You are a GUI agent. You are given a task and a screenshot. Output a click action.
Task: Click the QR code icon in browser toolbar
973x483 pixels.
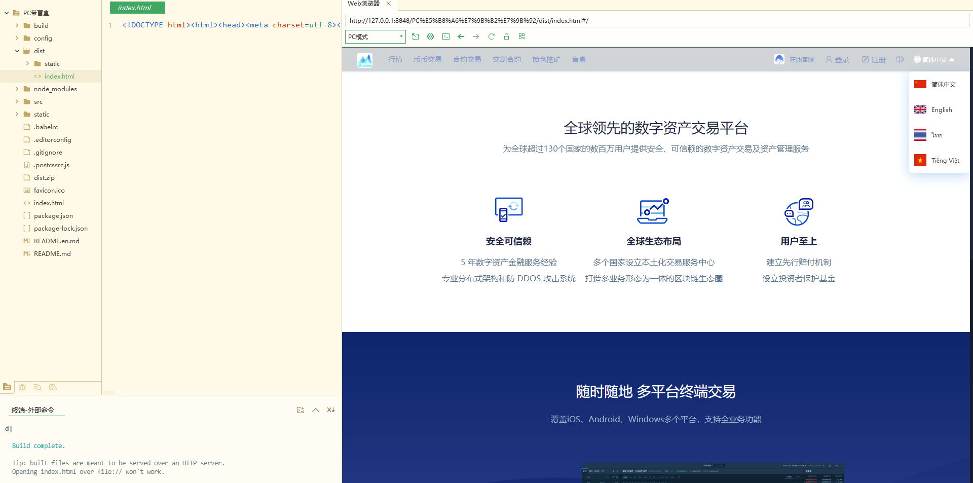521,36
